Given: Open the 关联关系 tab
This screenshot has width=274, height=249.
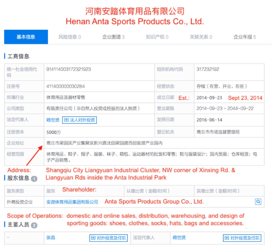Looking at the screenshot, I should click(x=201, y=37).
